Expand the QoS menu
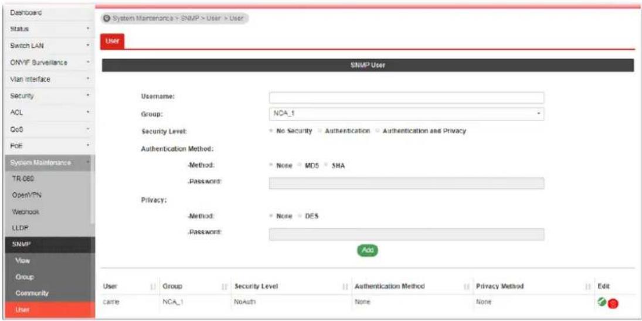The image size is (642, 321). coord(48,129)
